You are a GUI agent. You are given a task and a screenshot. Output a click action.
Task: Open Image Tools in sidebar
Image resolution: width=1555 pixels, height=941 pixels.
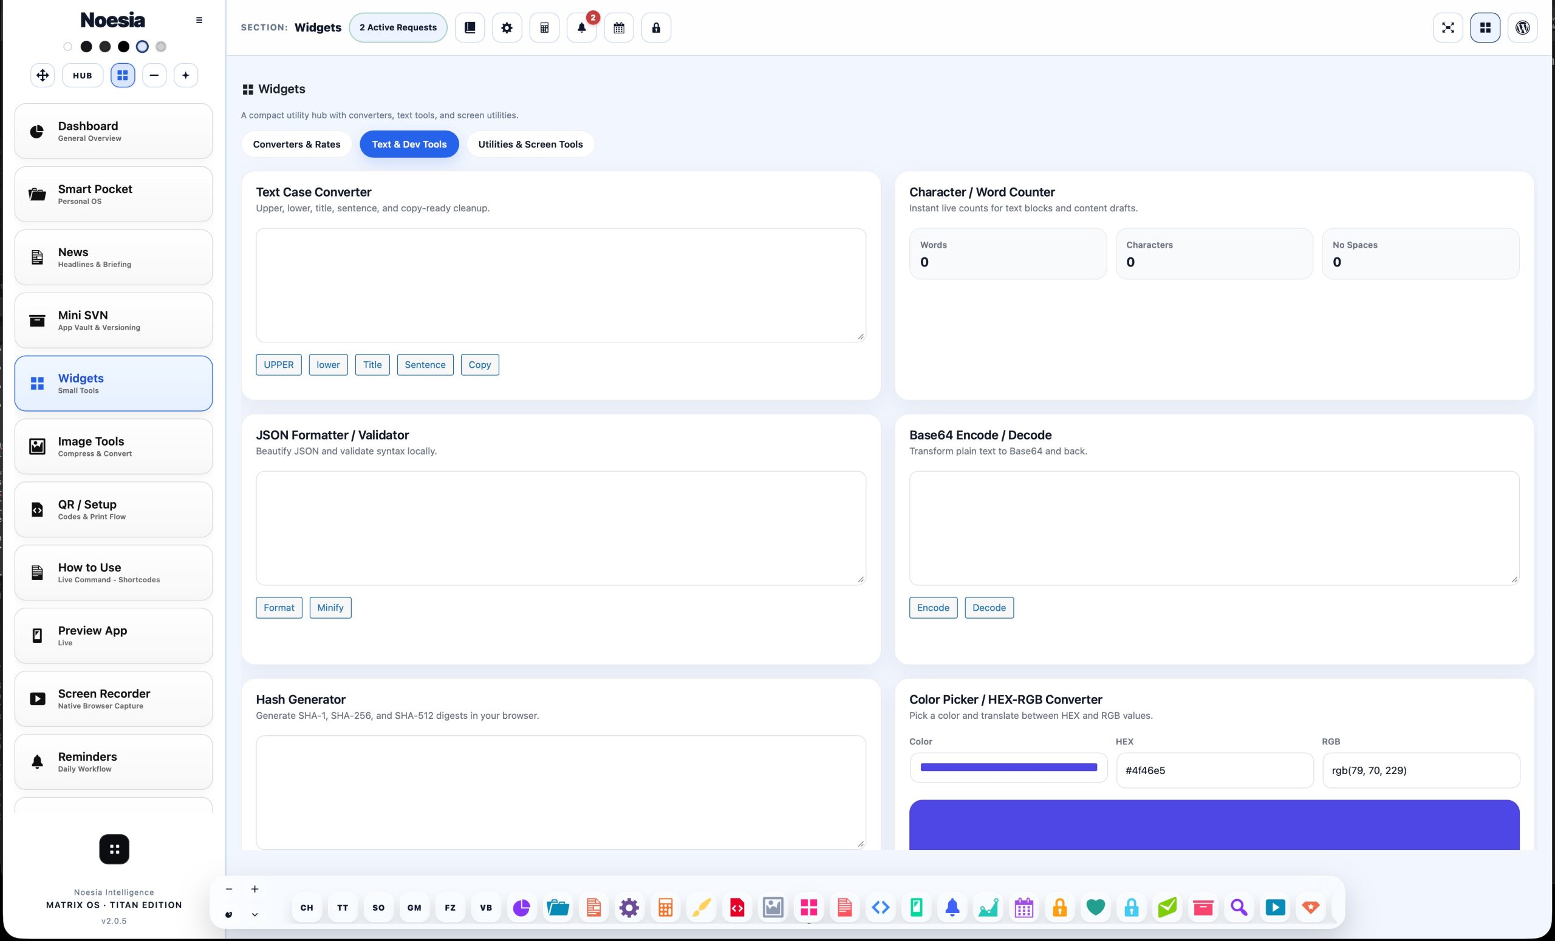click(114, 447)
